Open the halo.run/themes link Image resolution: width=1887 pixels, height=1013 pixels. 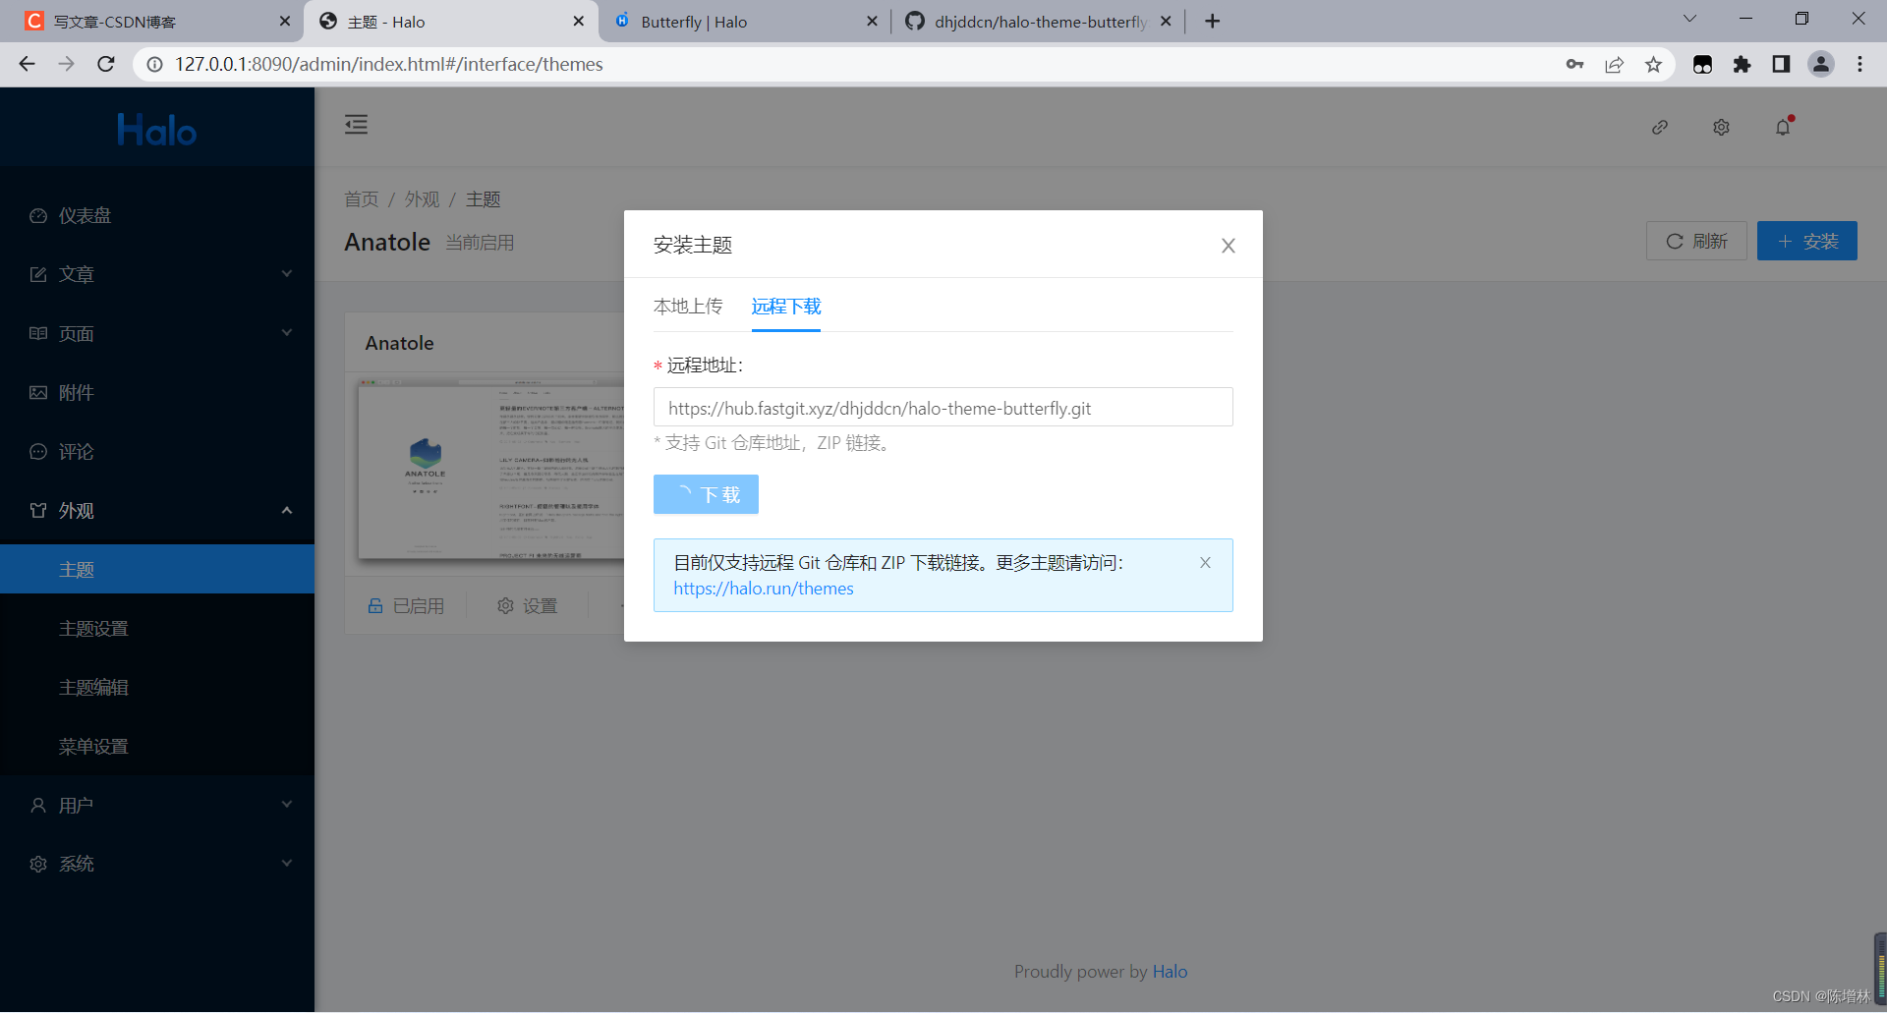pos(764,589)
